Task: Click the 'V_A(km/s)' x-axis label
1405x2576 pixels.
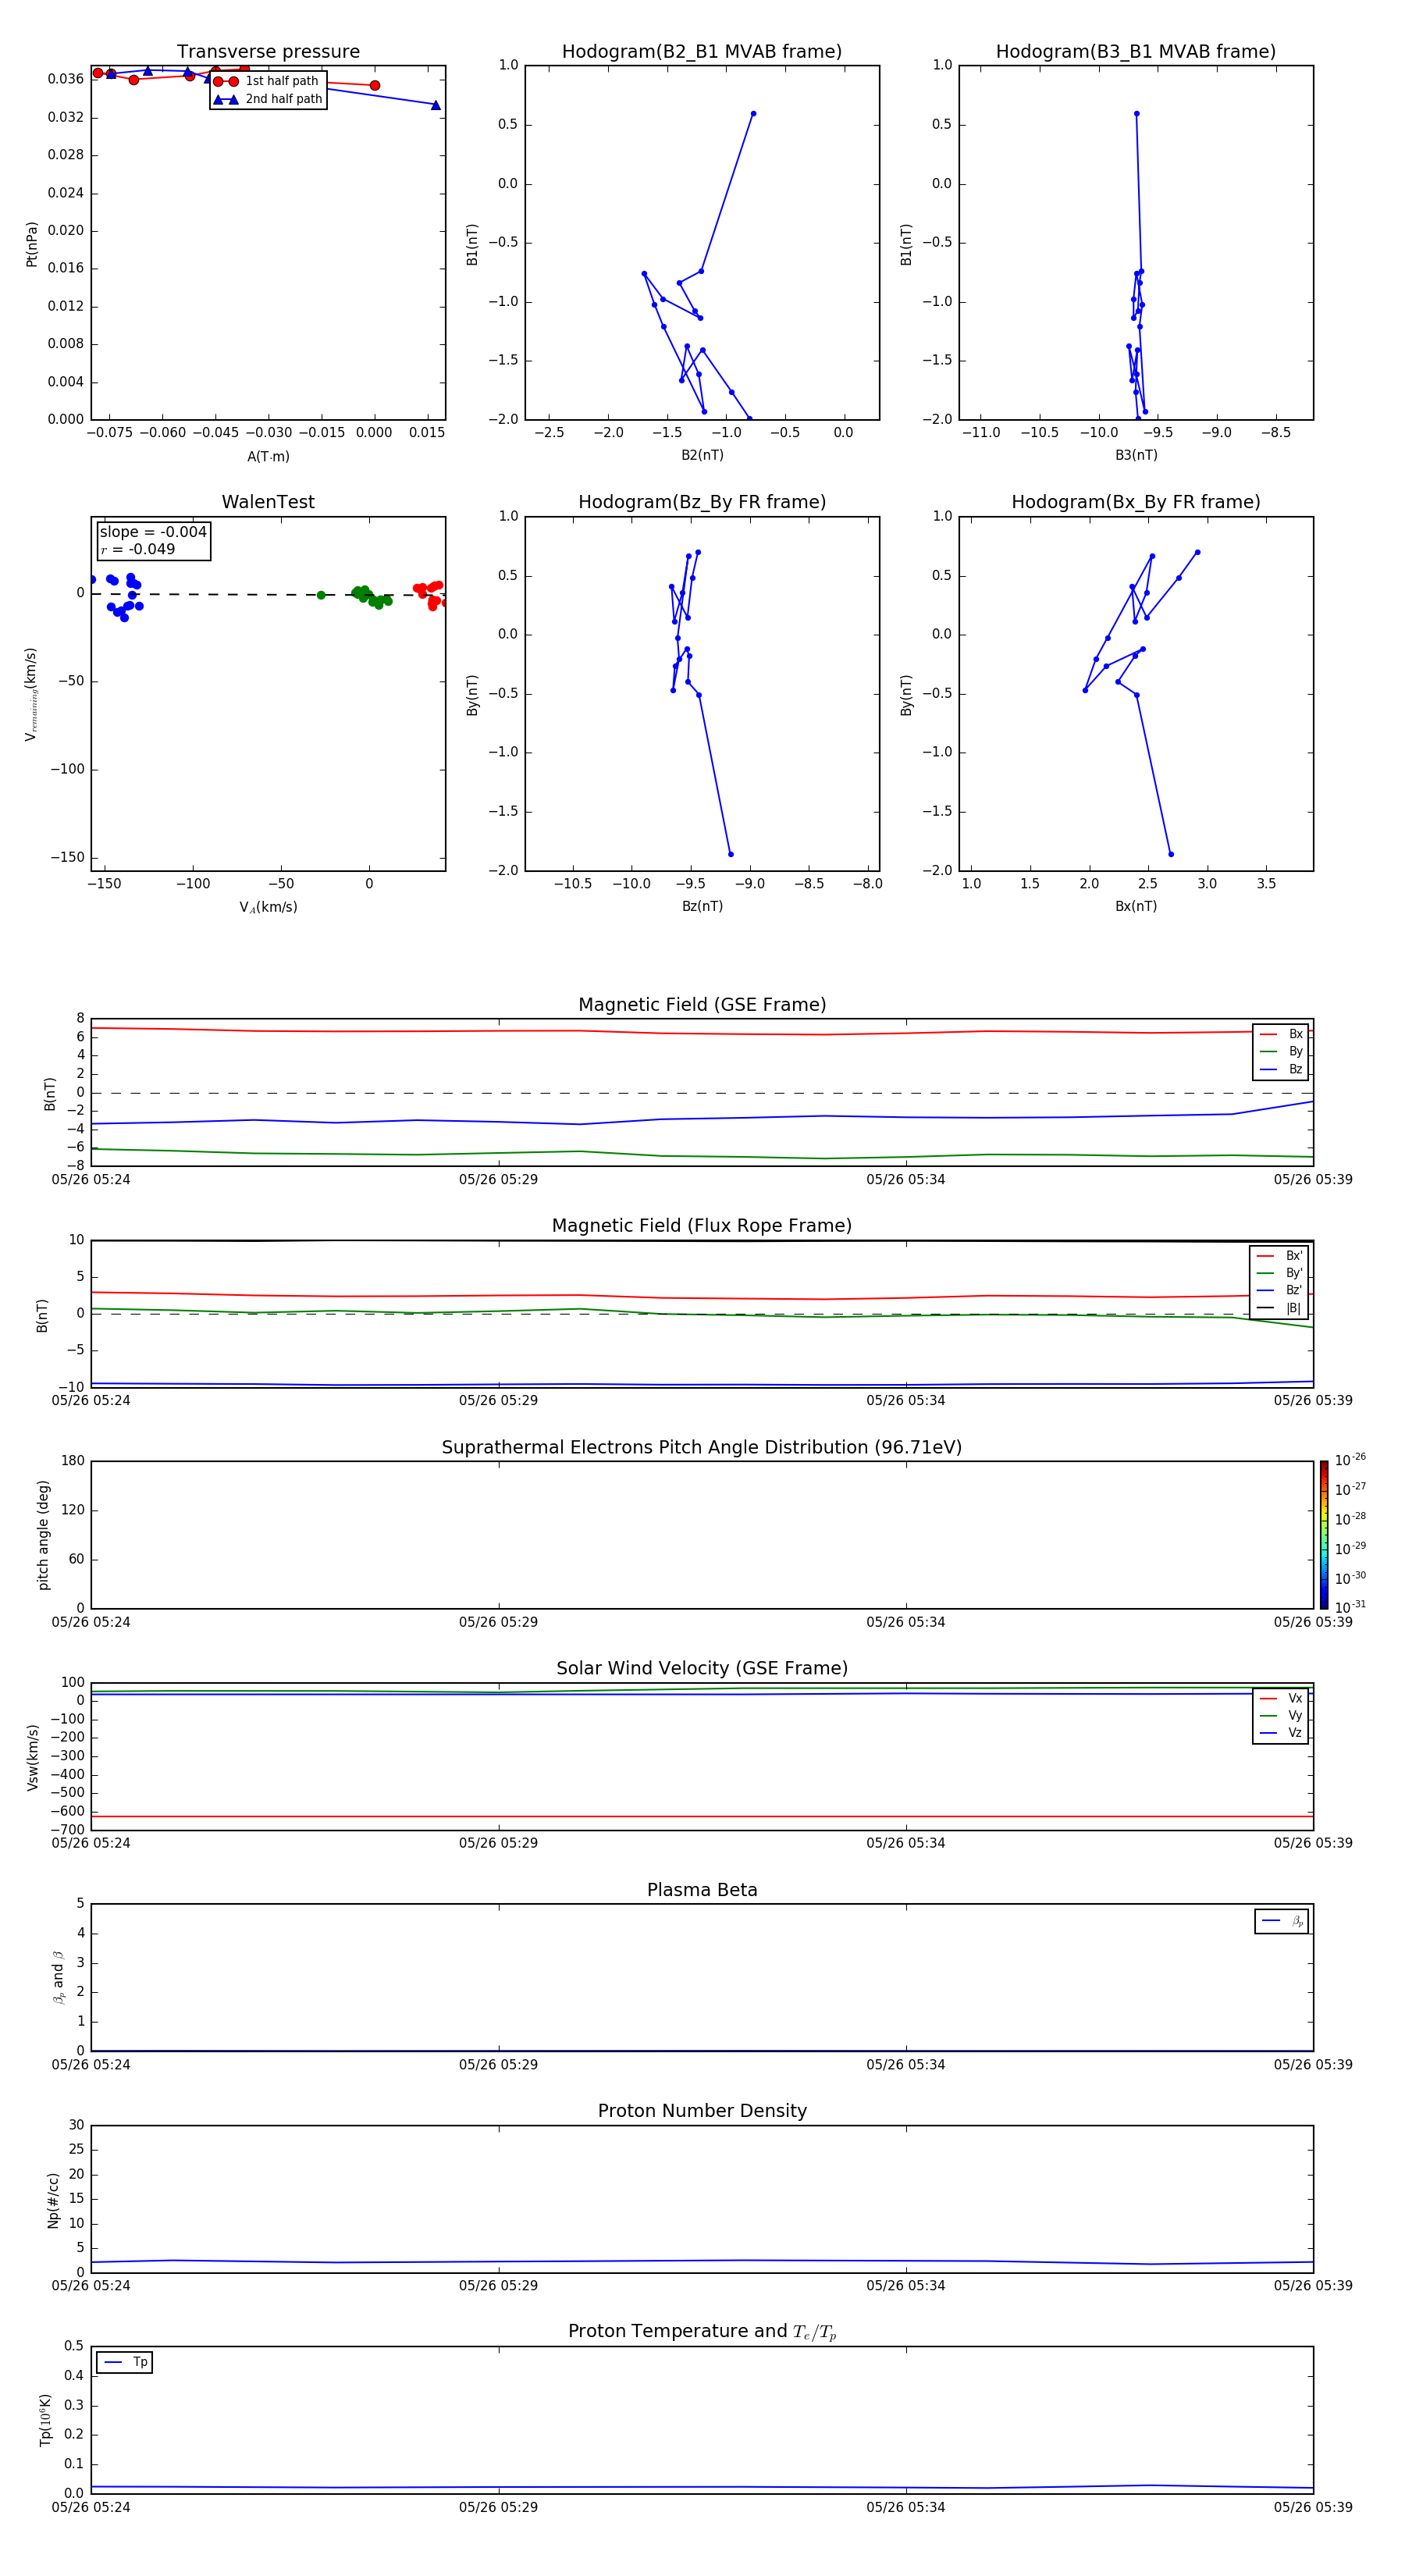Action: [x=268, y=907]
